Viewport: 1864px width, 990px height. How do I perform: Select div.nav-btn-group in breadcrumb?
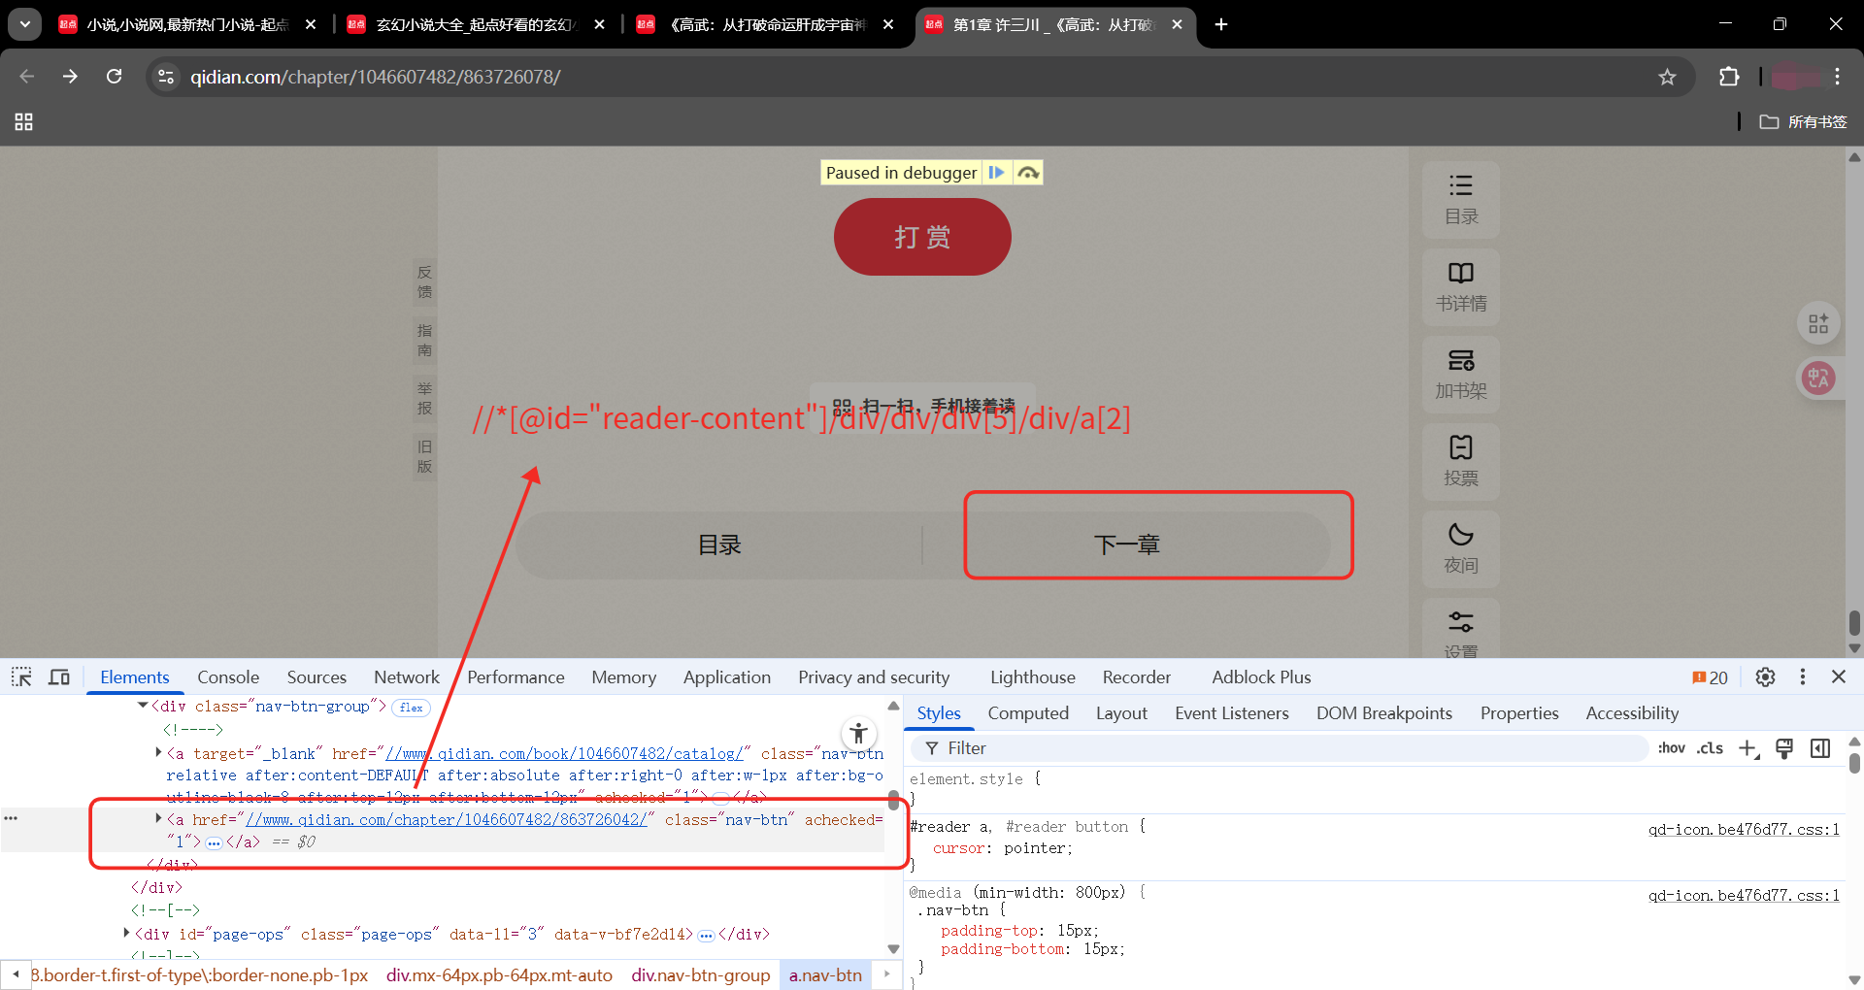(700, 974)
